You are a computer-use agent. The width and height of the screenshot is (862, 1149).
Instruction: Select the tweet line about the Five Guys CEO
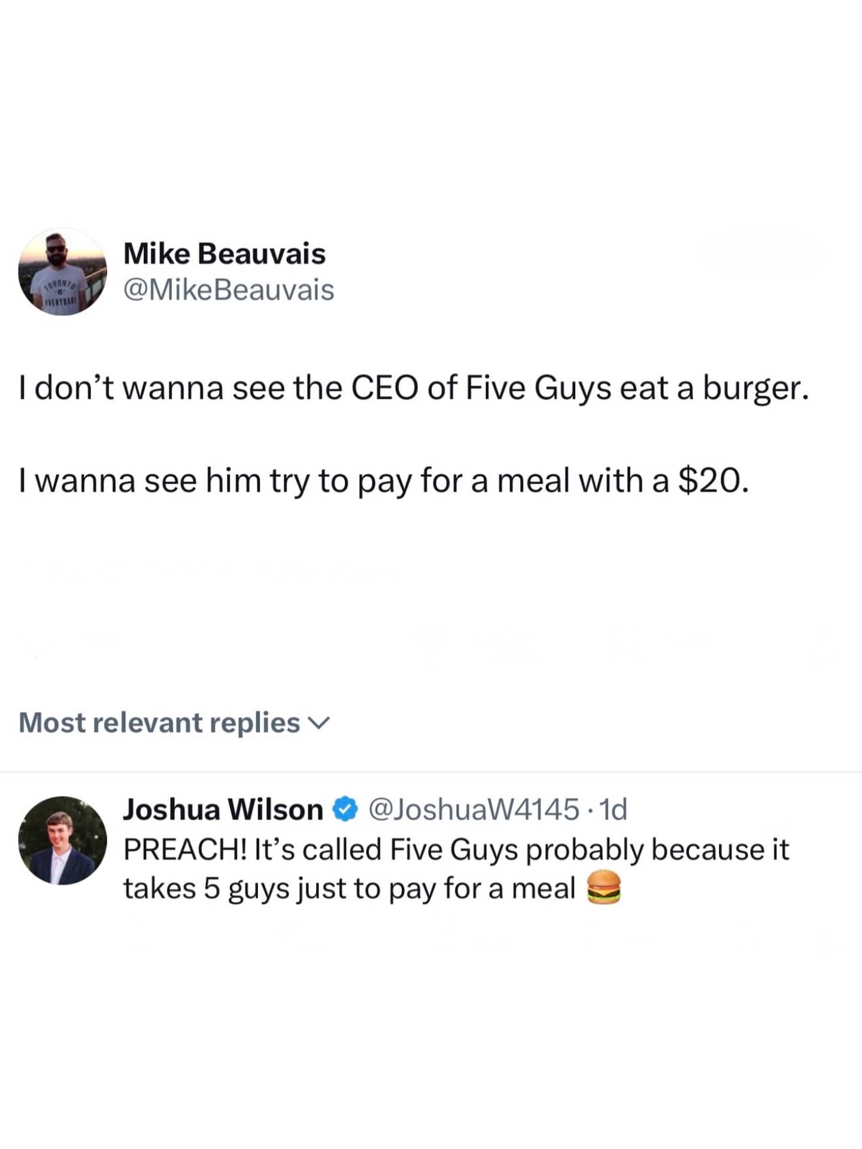pos(414,388)
